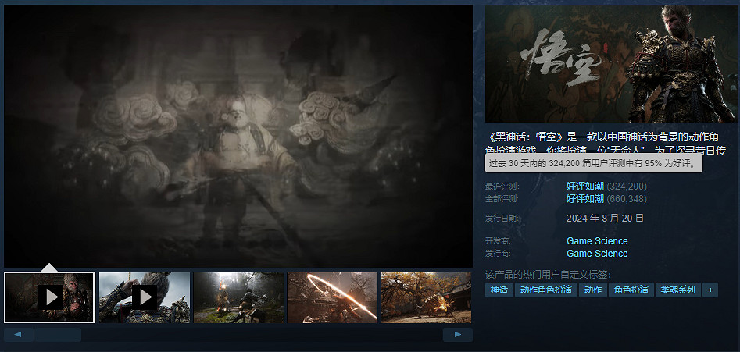This screenshot has width=740, height=352.
Task: Select the 角色扮演 tag
Action: click(x=631, y=290)
